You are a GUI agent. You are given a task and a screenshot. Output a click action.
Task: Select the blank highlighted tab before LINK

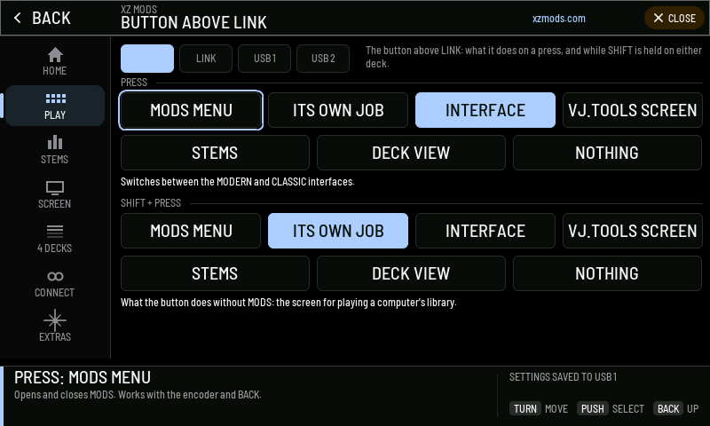coord(147,59)
